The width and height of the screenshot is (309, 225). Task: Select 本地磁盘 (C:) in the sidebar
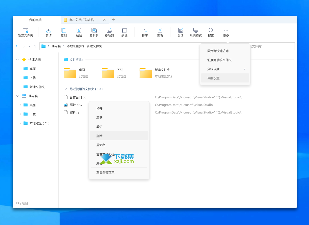[40, 123]
